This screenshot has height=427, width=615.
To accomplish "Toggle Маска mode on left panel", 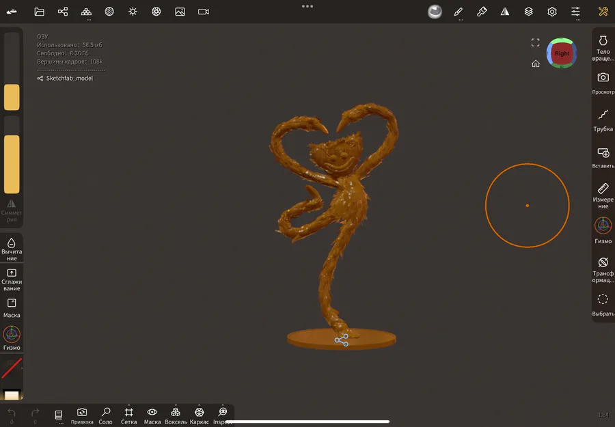I will coord(12,308).
